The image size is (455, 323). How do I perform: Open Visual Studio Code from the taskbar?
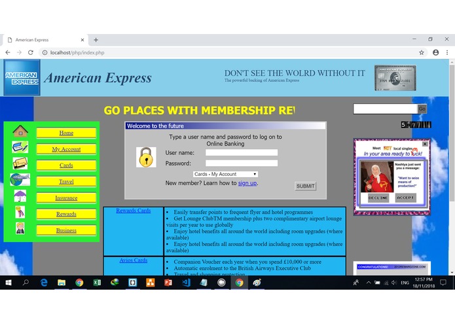pyautogui.click(x=186, y=282)
